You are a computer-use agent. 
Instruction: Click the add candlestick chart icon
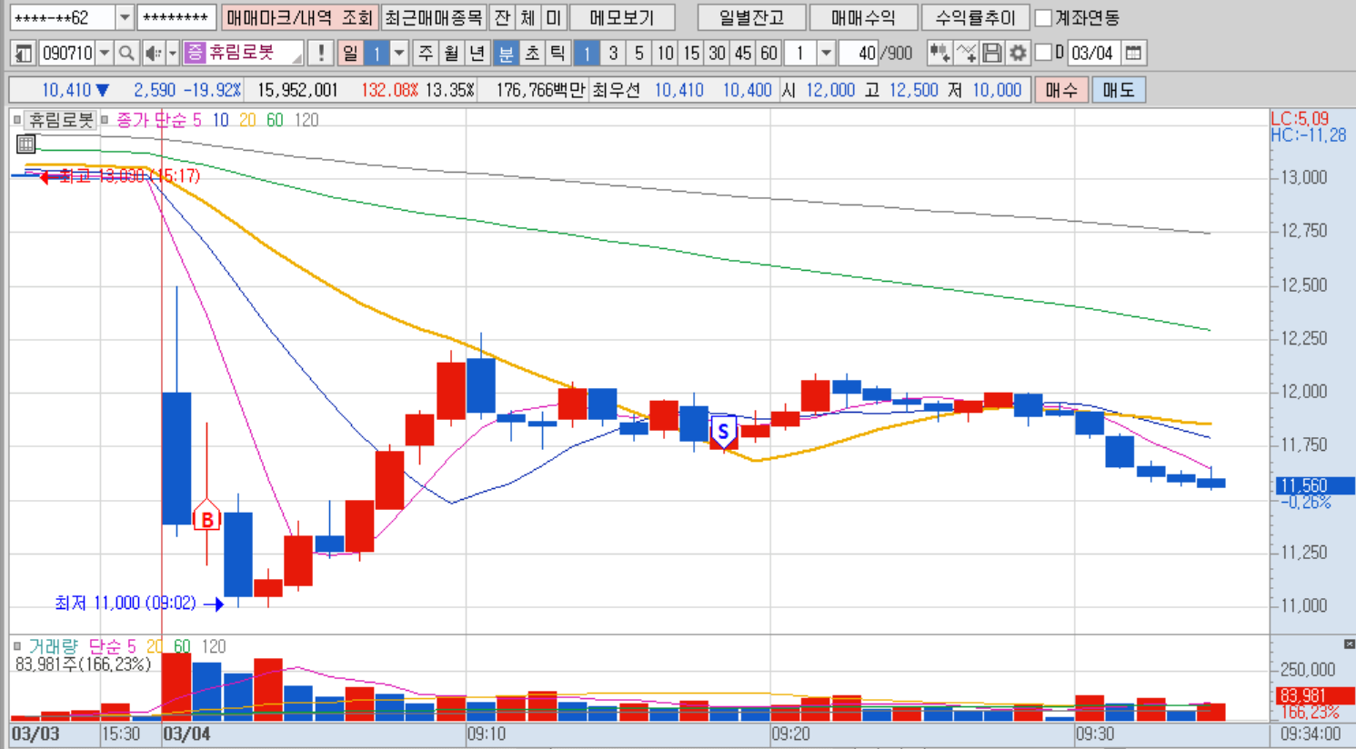(x=939, y=54)
